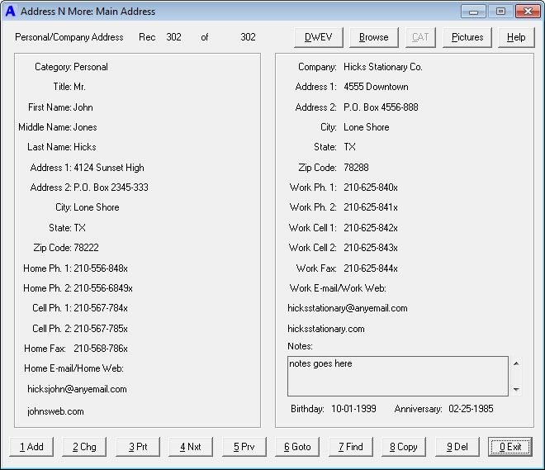Go to previous record with 5 Prv

[x=244, y=447]
